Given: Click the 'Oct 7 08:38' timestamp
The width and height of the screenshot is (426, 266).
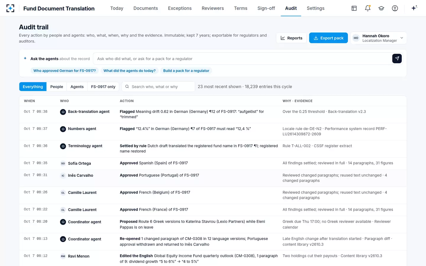Looking at the screenshot, I should (35, 111).
